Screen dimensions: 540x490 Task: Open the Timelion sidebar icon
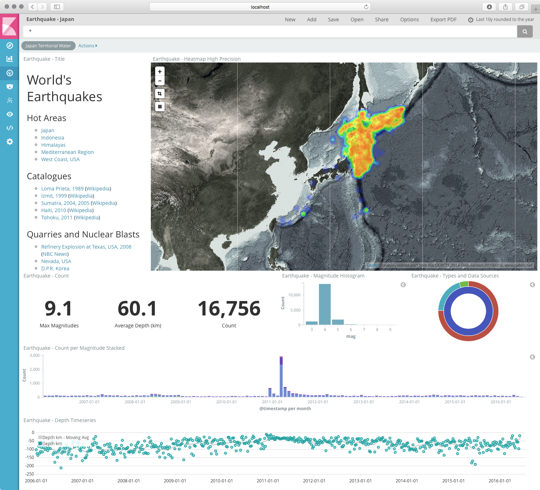[10, 87]
